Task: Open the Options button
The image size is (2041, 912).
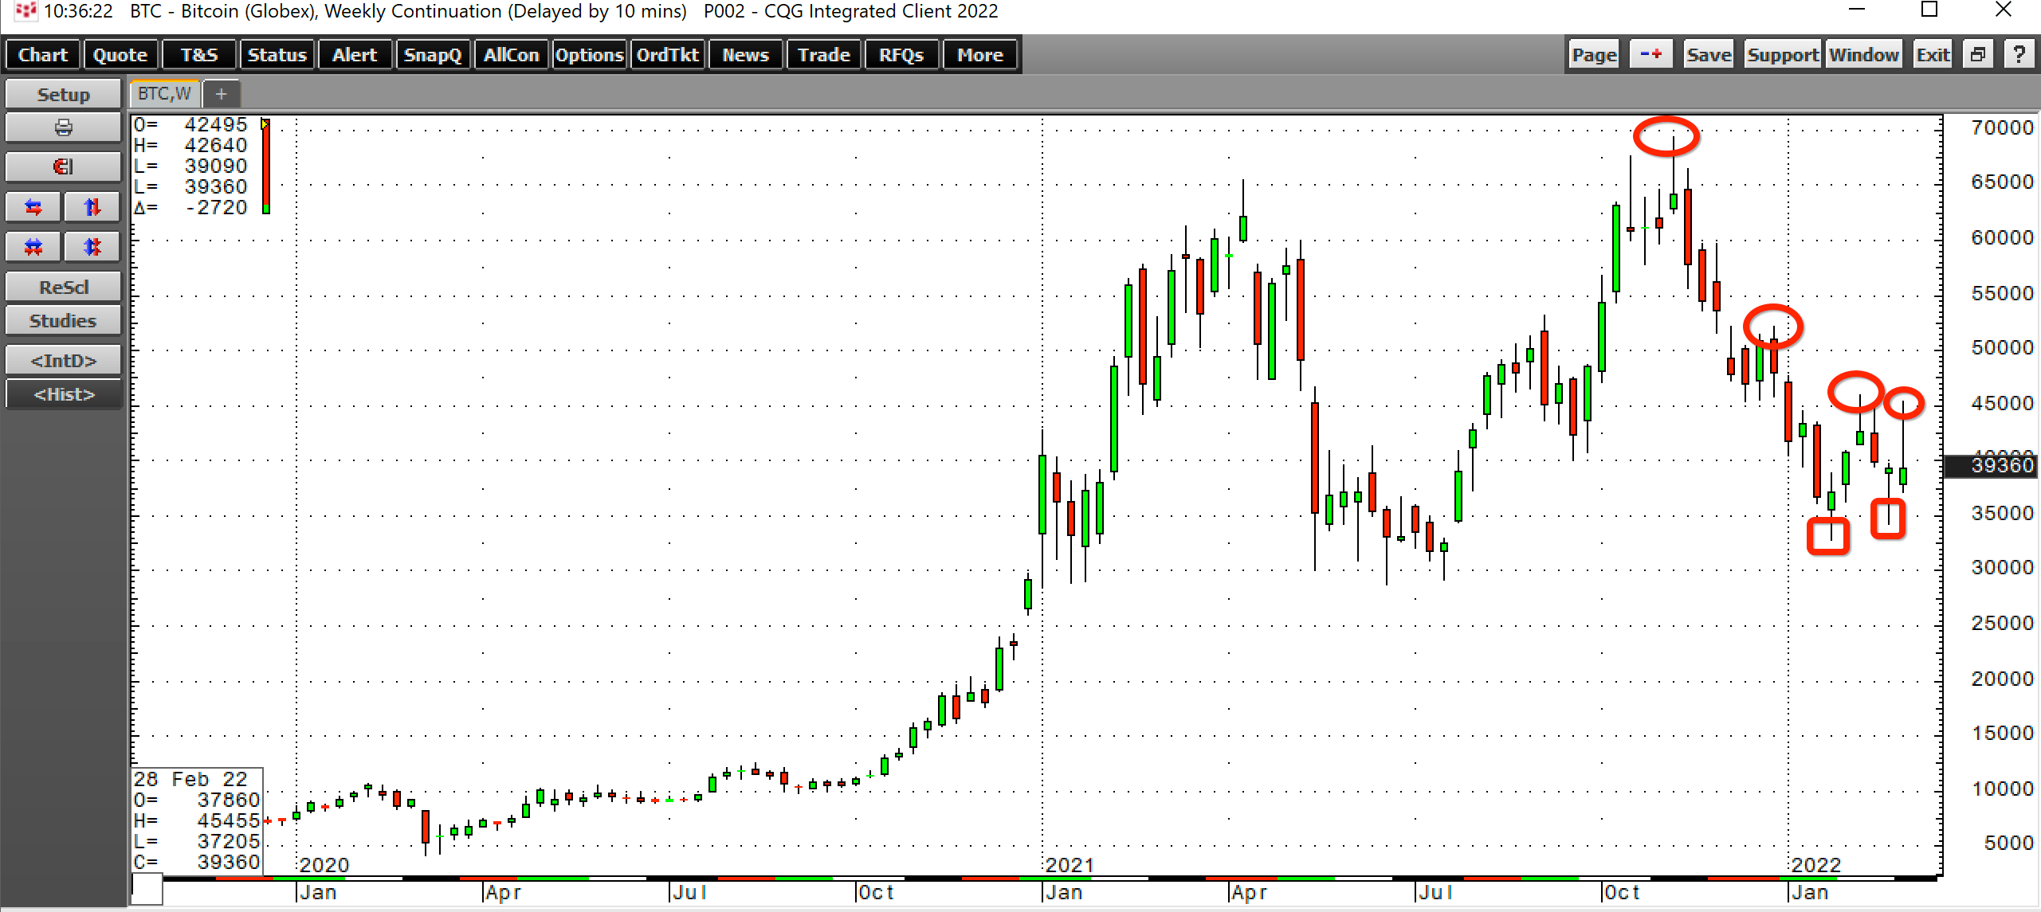Action: tap(589, 55)
